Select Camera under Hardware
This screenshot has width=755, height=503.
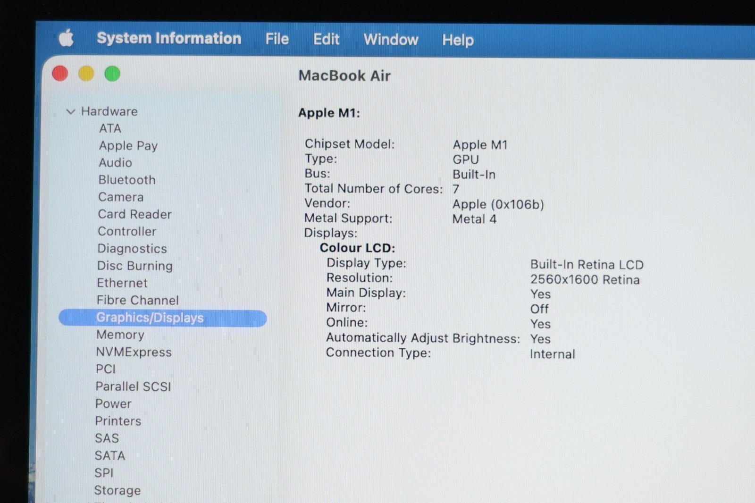(x=121, y=197)
